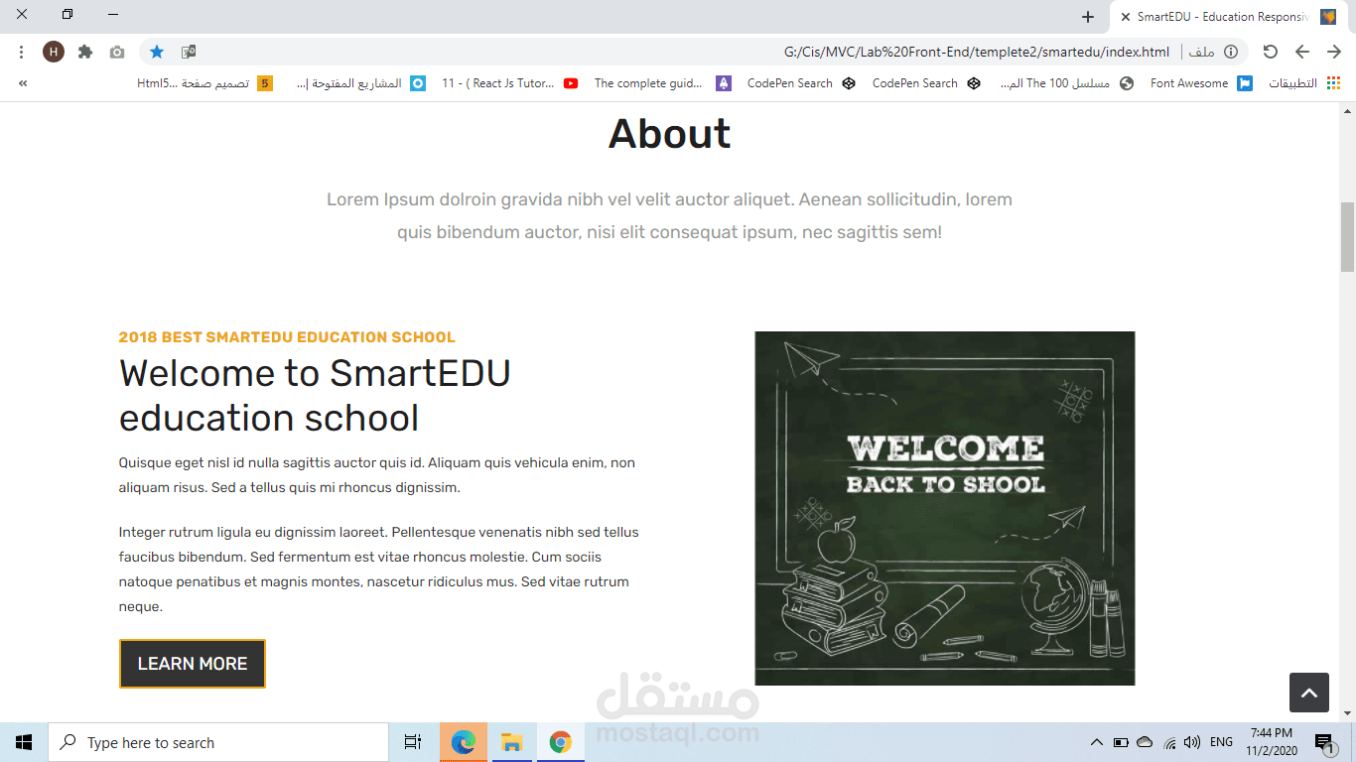
Task: Click the camera screenshot extension icon
Action: point(117,52)
